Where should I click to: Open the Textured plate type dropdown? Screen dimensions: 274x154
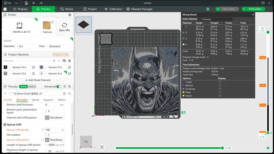click(x=47, y=27)
